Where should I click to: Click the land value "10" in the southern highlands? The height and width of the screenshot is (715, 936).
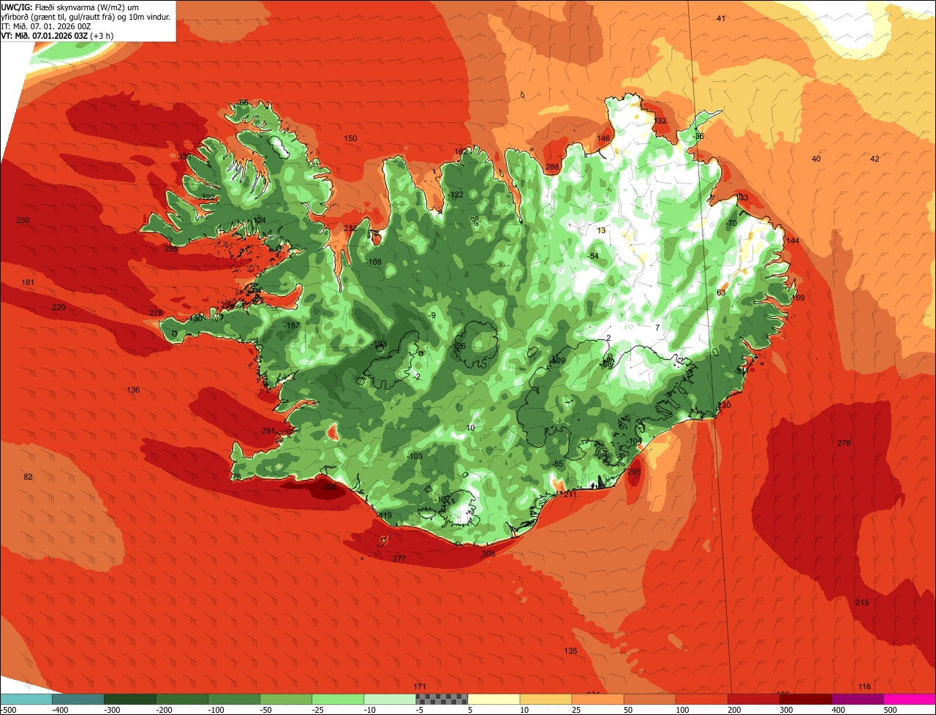(x=471, y=428)
